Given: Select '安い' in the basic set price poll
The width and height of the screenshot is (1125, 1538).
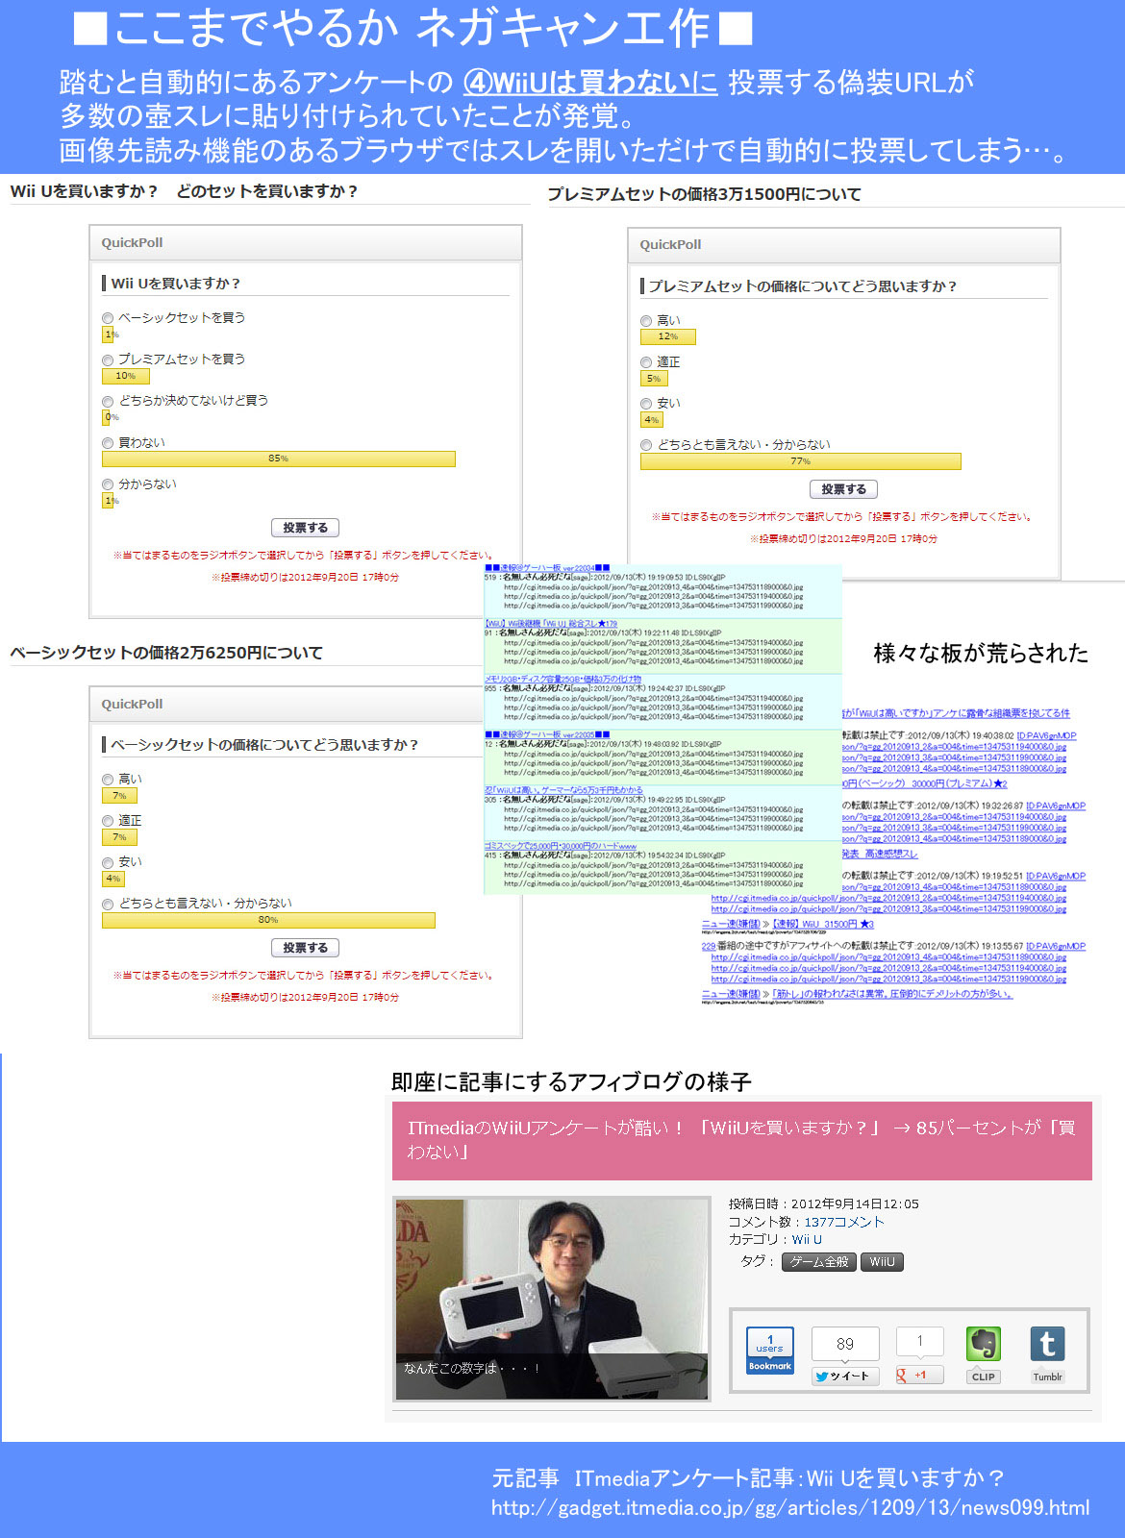Looking at the screenshot, I should [108, 862].
